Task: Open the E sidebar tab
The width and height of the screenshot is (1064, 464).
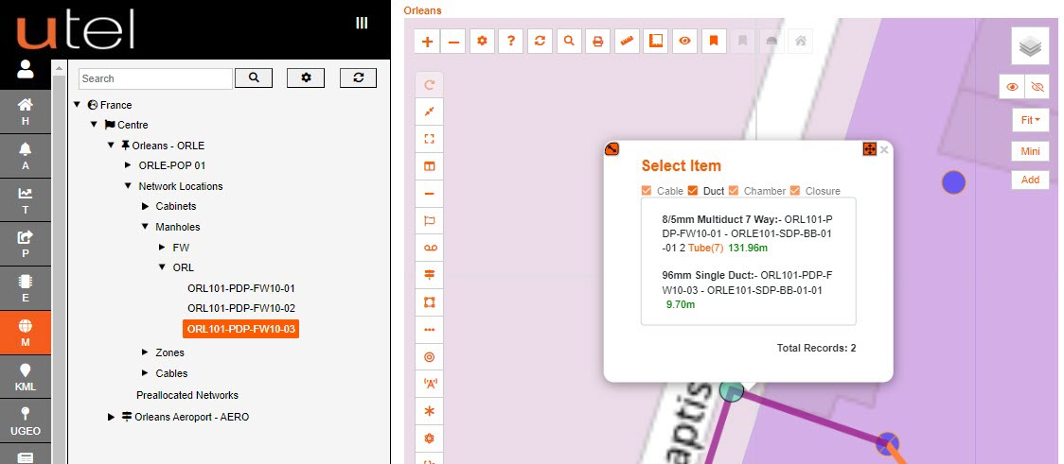Action: tap(26, 288)
